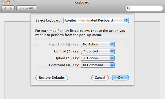Click inside the search field
This screenshot has width=165, height=99.
(x=146, y=8)
